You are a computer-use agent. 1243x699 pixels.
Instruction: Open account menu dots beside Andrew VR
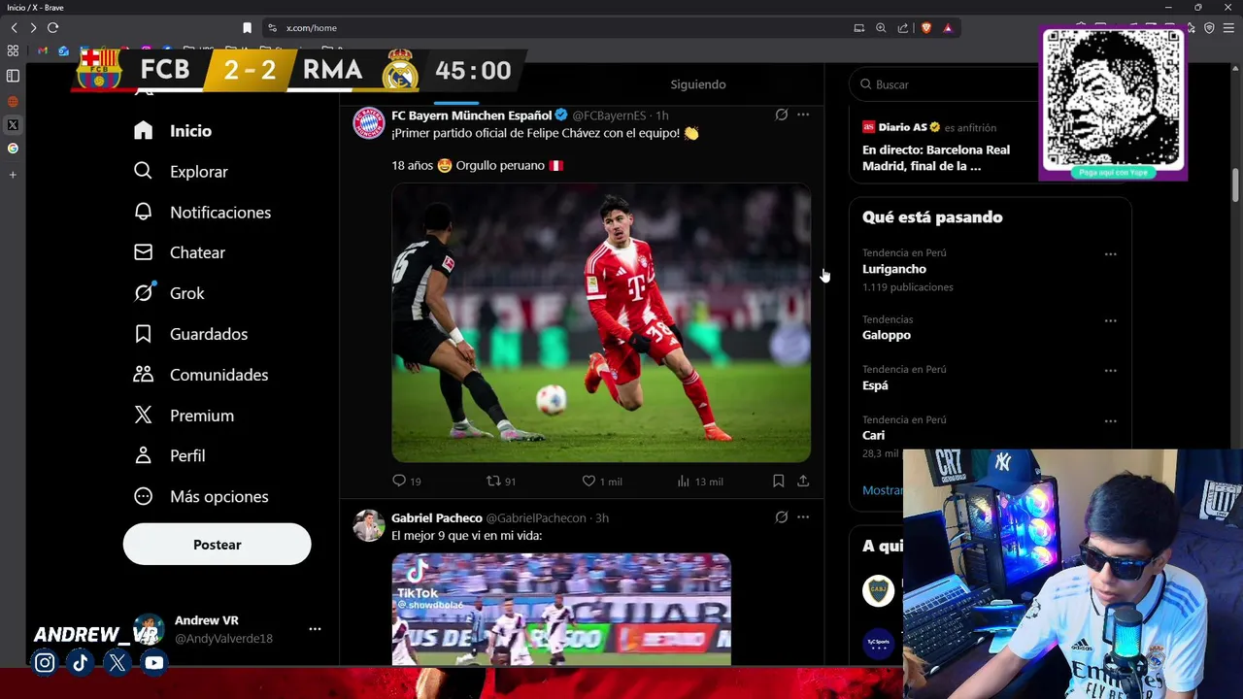coord(315,629)
